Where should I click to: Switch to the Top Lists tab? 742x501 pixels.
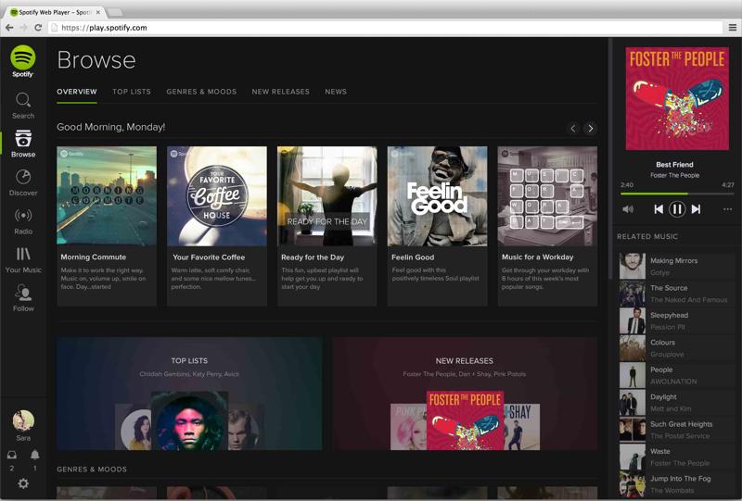(132, 92)
